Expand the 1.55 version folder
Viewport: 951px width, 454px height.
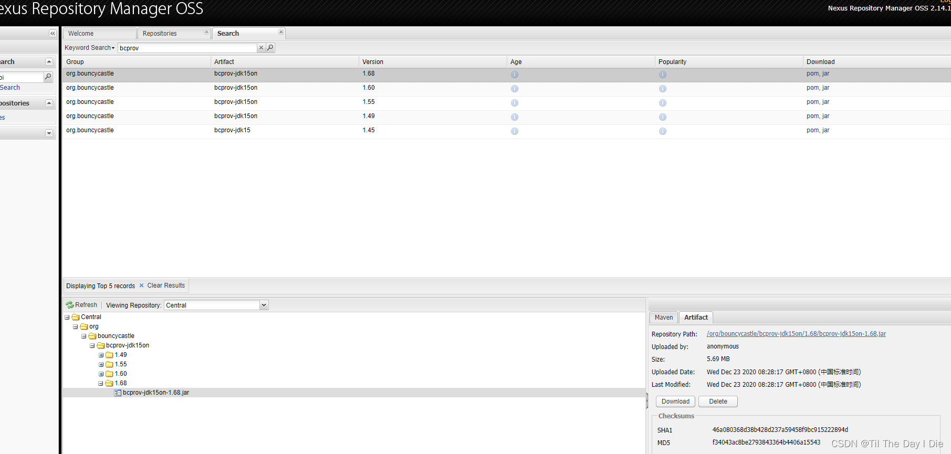coord(101,365)
